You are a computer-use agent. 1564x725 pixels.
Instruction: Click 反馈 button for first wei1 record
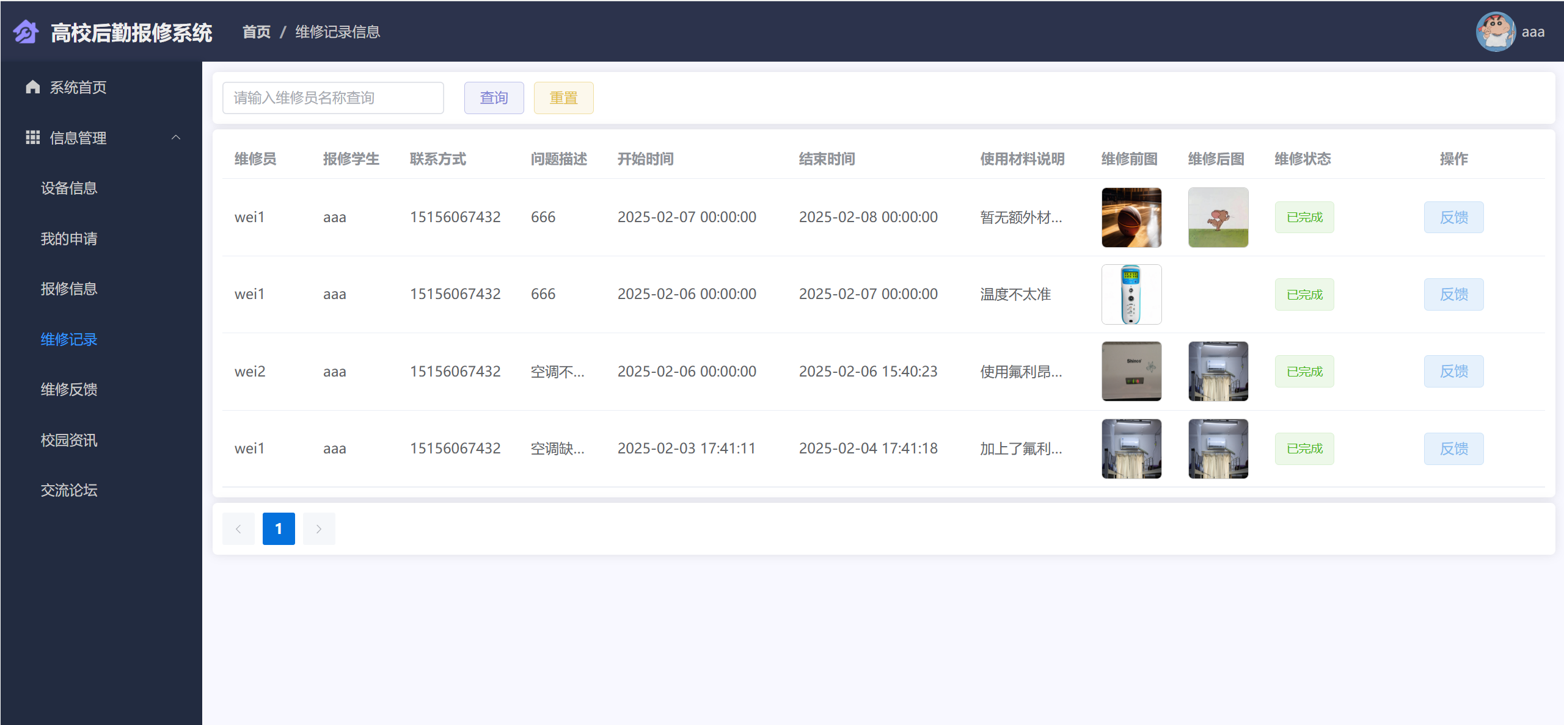[x=1453, y=217]
